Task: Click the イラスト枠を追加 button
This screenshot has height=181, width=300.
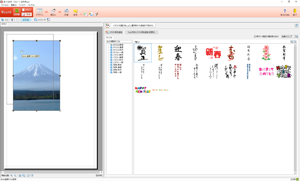Action: tap(114, 32)
